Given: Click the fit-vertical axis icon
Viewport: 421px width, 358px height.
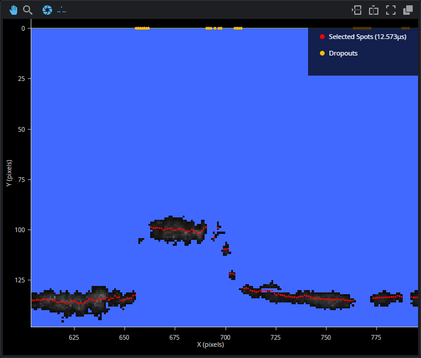Looking at the screenshot, I should [x=373, y=10].
